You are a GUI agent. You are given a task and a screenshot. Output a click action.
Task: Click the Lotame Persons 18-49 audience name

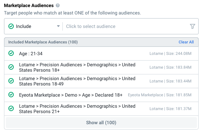point(77,81)
